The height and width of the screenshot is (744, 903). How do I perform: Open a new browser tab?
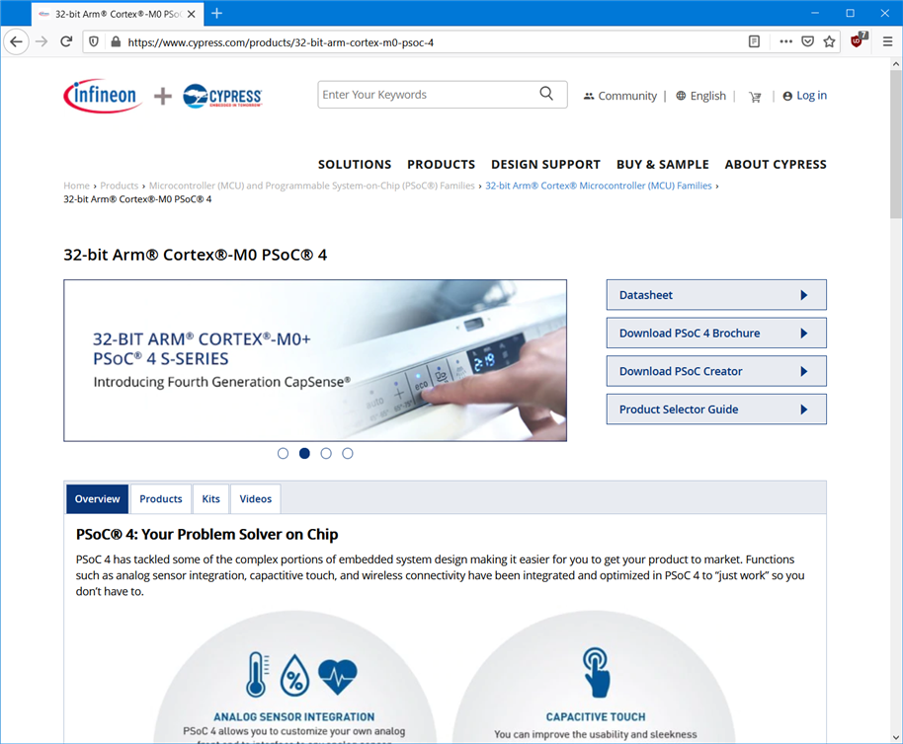click(x=216, y=13)
